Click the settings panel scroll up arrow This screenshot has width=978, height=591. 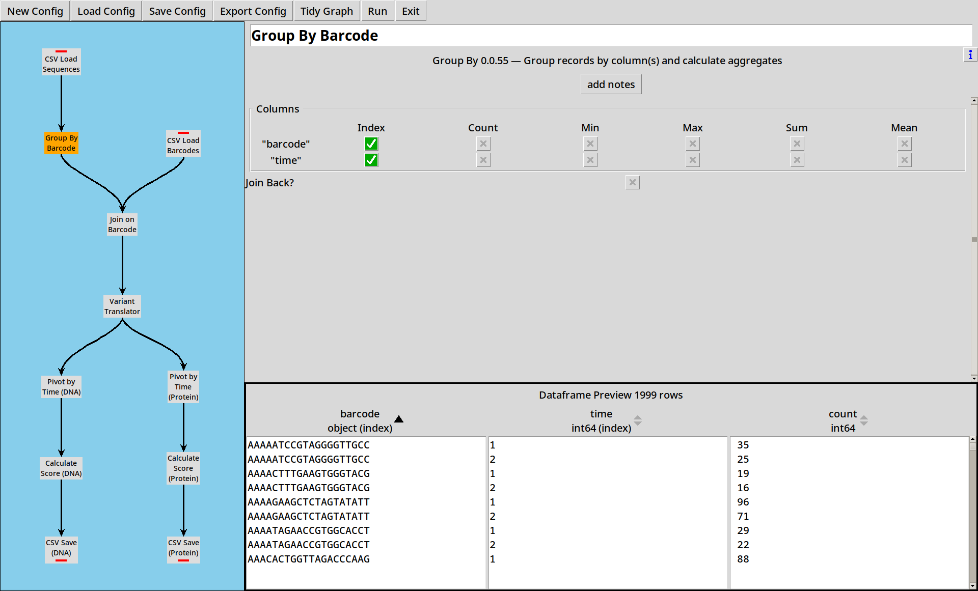[974, 101]
